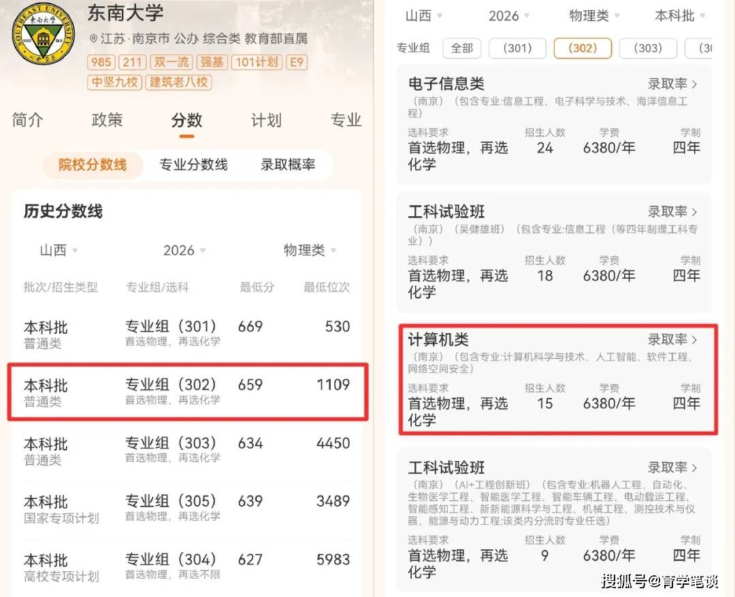Open the 本科批 batch dropdown
Viewport: 735px width, 597px height.
(x=680, y=16)
